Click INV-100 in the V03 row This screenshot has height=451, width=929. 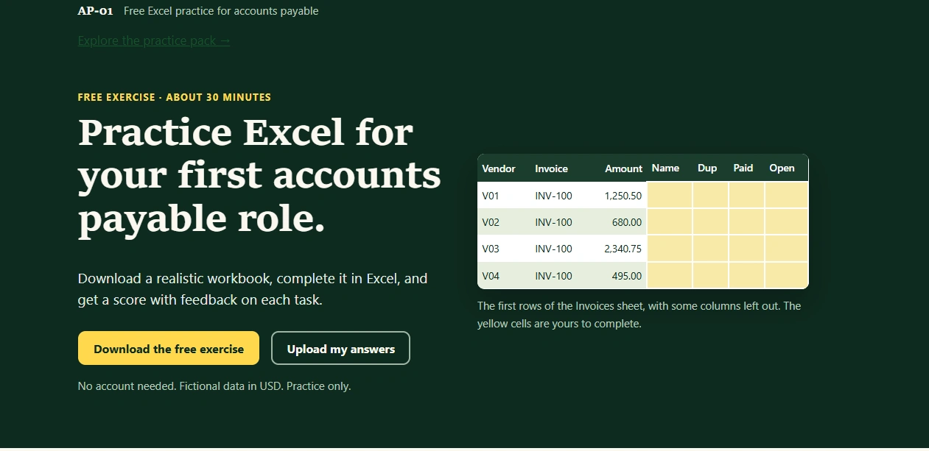pos(553,249)
